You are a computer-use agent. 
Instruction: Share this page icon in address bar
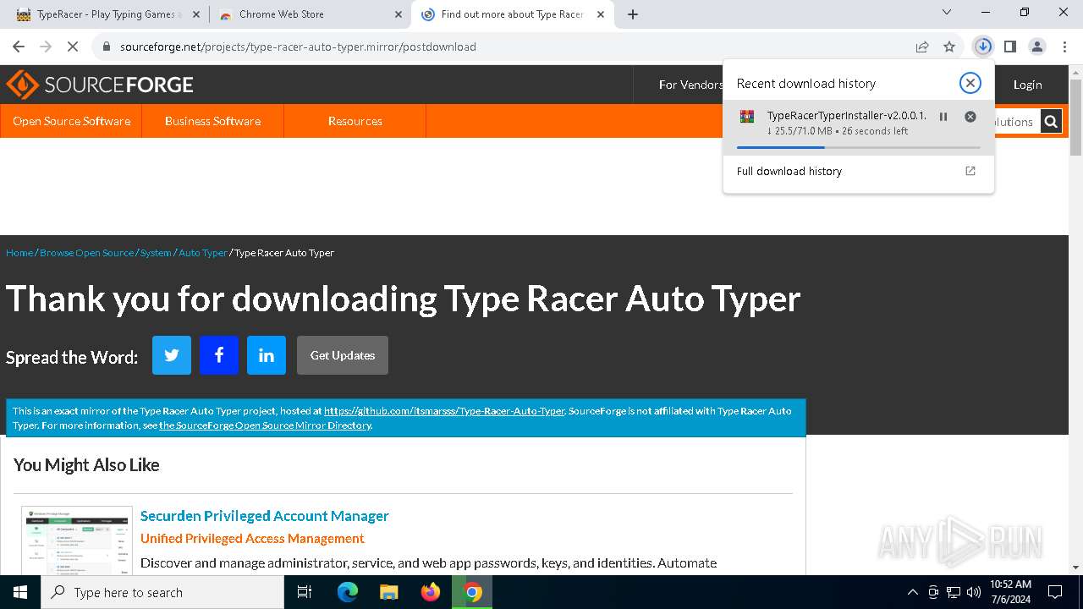(922, 47)
